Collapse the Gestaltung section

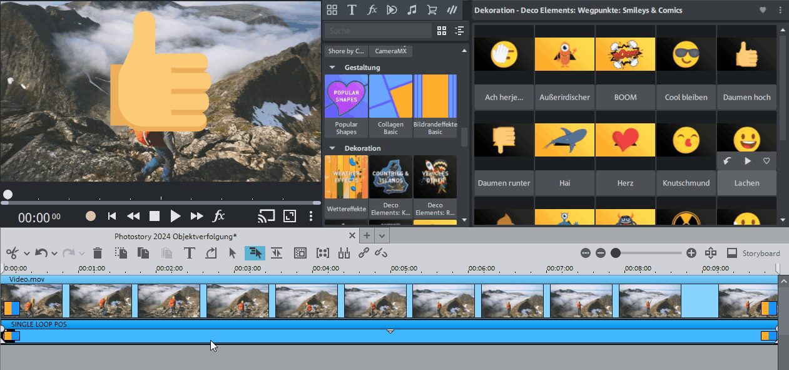click(x=332, y=68)
